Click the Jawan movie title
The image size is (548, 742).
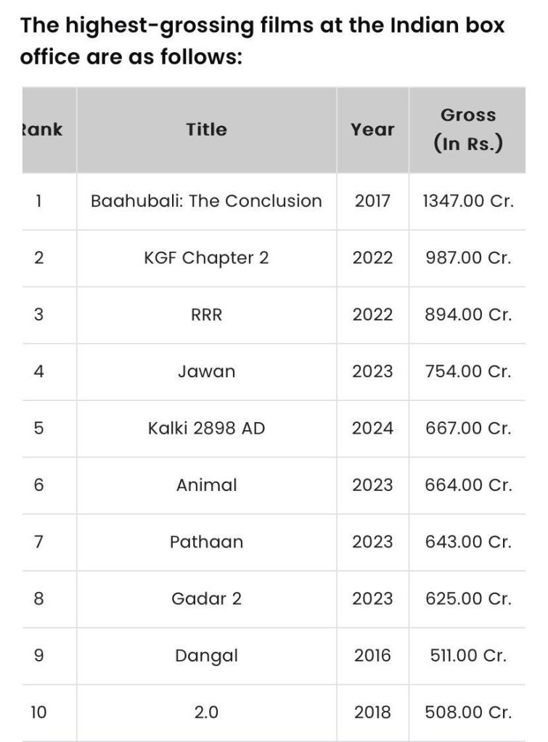(206, 371)
